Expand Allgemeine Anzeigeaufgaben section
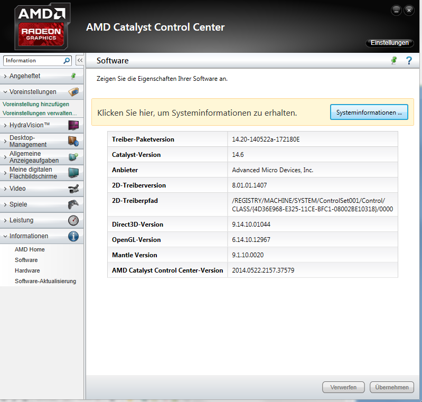Image resolution: width=422 pixels, height=402 pixels. (x=42, y=157)
